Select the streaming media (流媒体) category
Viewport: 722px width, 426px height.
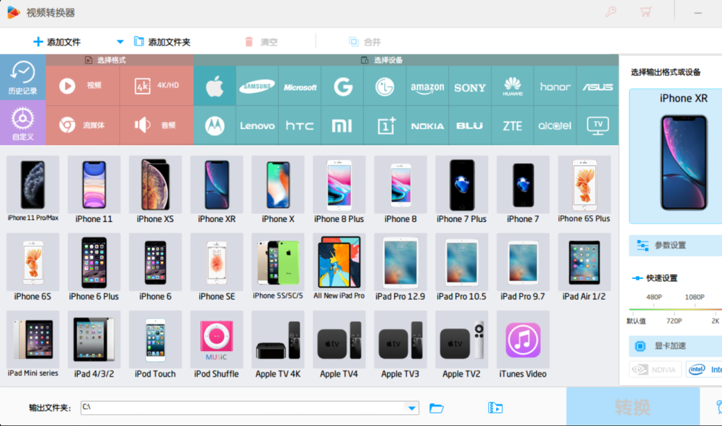pos(82,125)
